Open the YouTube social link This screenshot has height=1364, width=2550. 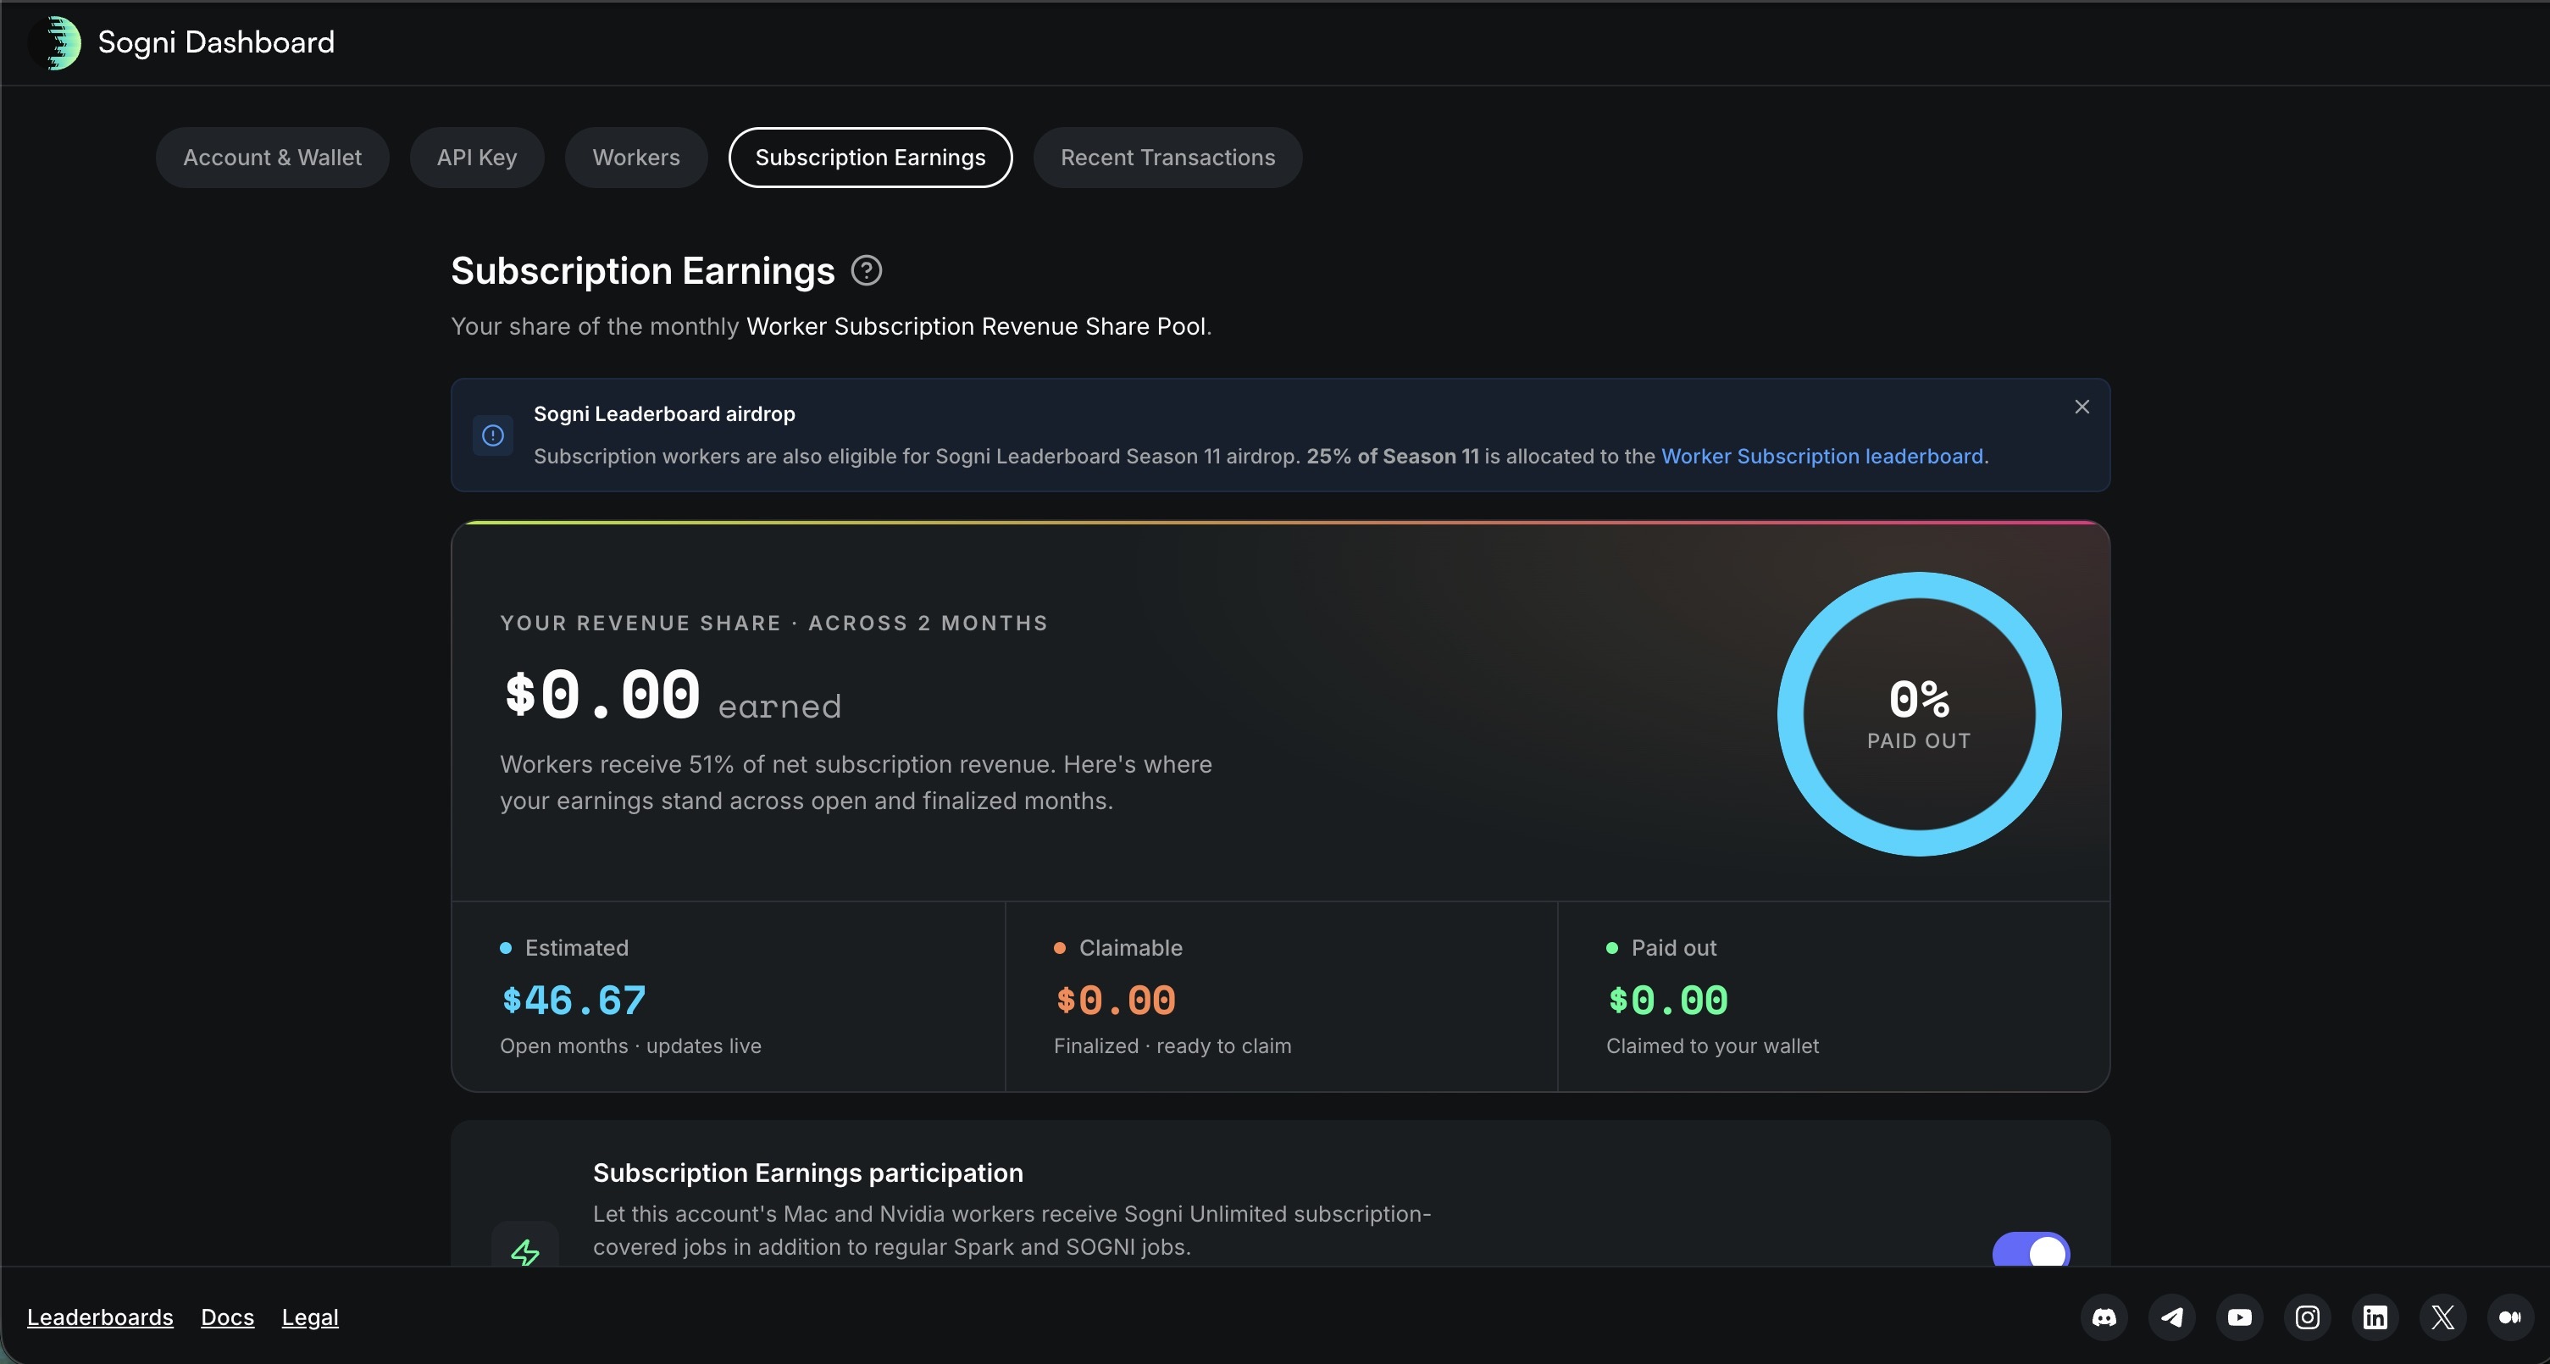coord(2239,1317)
